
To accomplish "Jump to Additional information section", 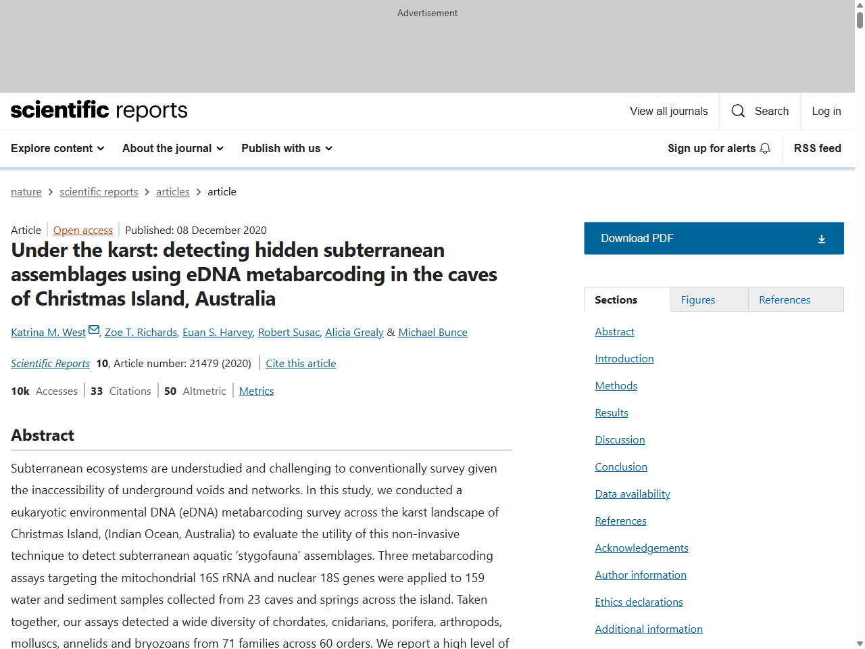I will pos(649,629).
